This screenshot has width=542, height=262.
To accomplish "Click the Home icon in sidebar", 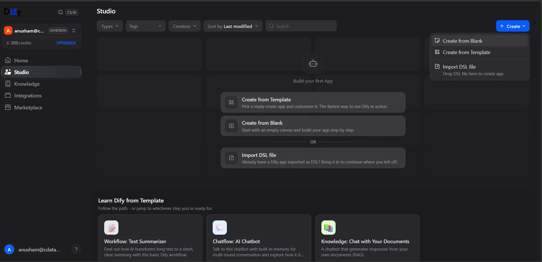I will (8, 60).
